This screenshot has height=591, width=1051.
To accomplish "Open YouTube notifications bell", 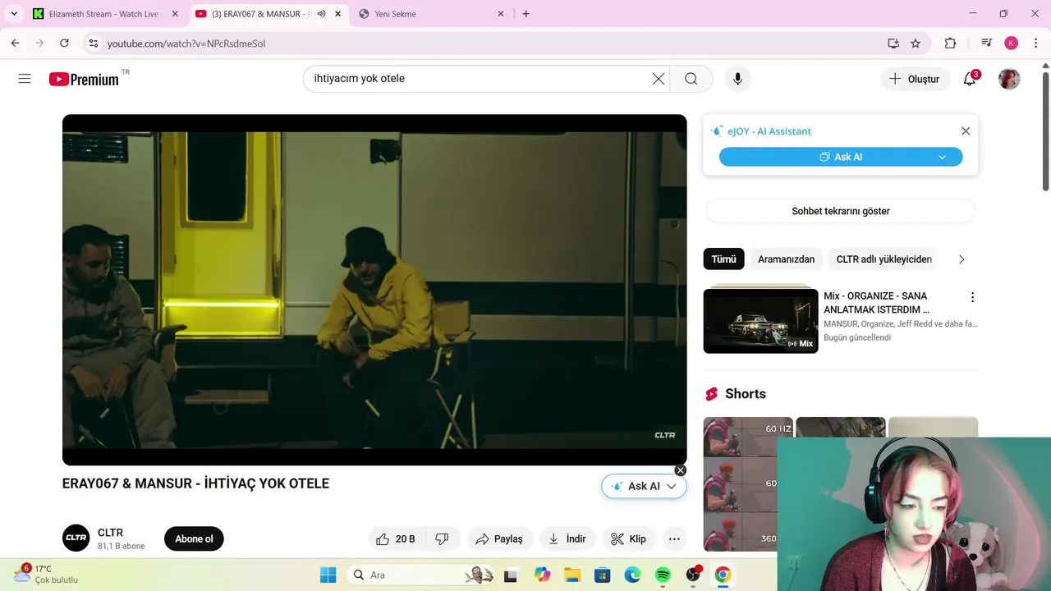I will [x=970, y=79].
